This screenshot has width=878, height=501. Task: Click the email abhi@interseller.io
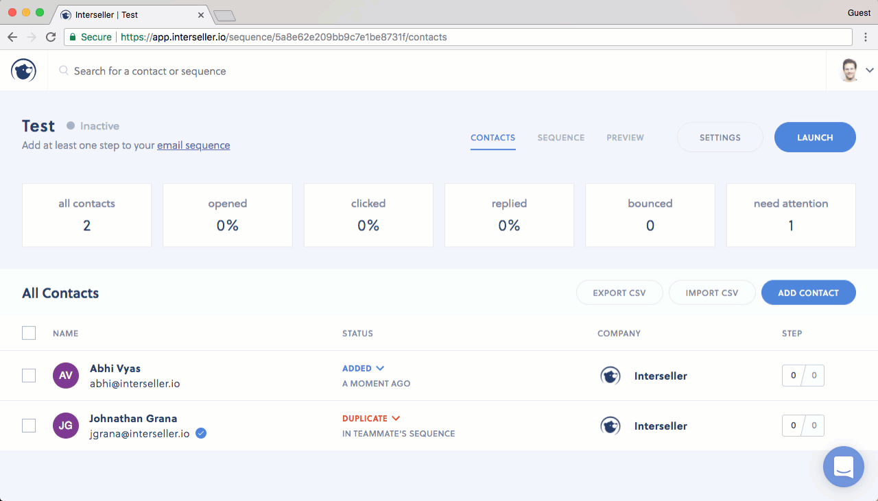click(x=135, y=384)
